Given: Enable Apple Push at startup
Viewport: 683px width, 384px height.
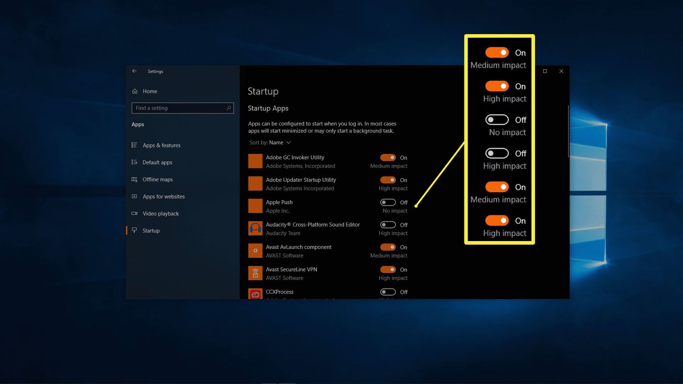Looking at the screenshot, I should point(388,202).
